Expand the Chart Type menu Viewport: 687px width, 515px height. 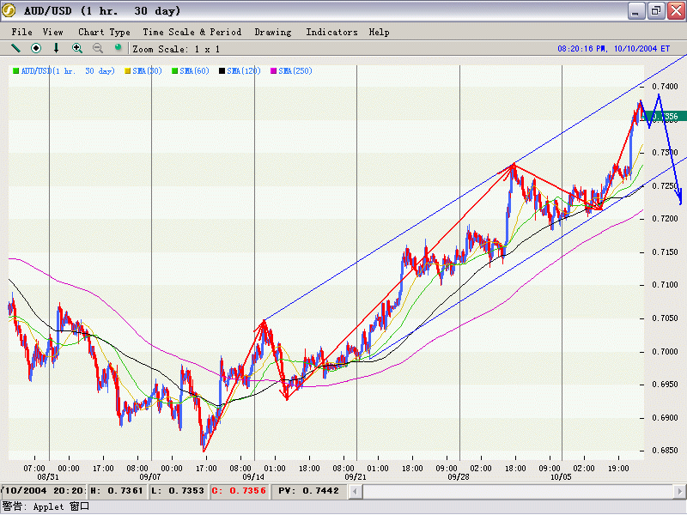[x=104, y=33]
